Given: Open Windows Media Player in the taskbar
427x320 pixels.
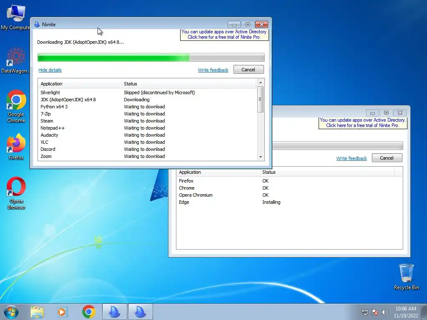Looking at the screenshot, I should (x=62, y=312).
